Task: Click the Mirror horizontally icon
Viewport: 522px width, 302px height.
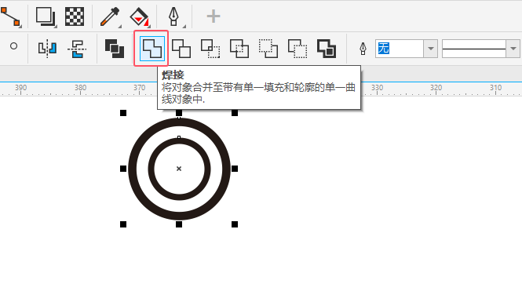Action: click(47, 49)
